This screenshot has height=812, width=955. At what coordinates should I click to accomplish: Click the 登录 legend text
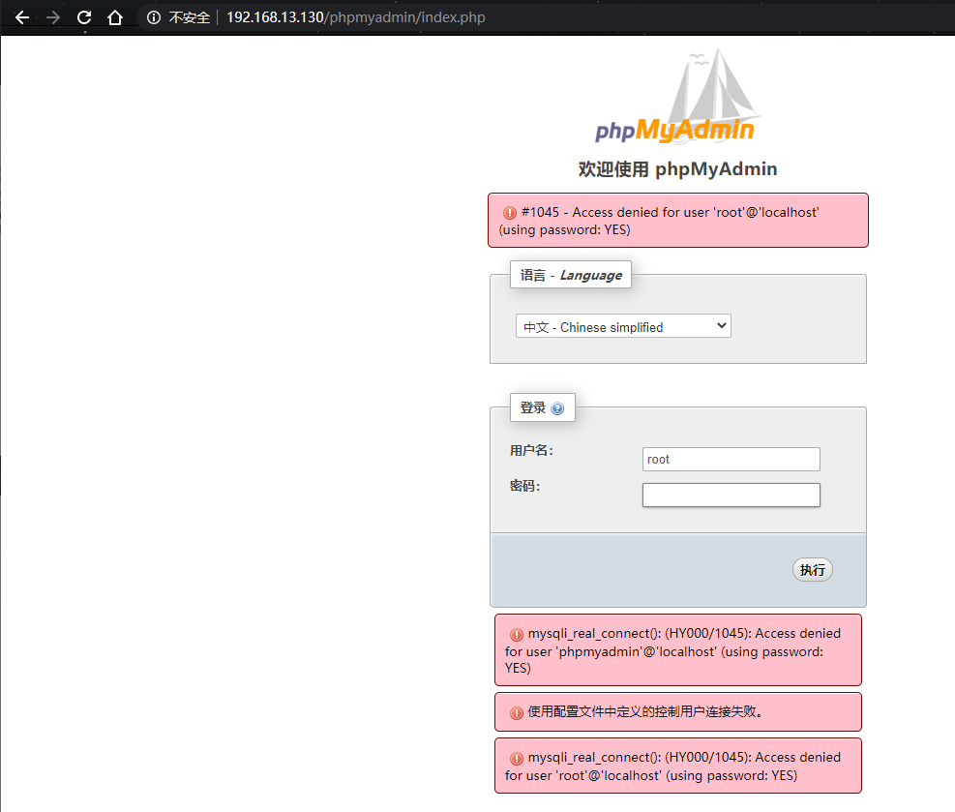(x=533, y=408)
